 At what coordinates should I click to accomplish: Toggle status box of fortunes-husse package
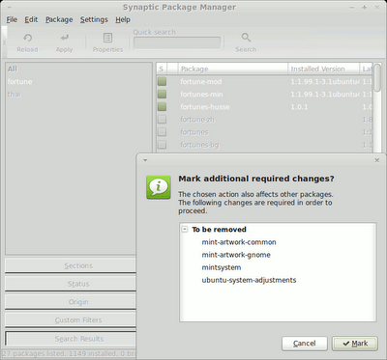[x=162, y=106]
